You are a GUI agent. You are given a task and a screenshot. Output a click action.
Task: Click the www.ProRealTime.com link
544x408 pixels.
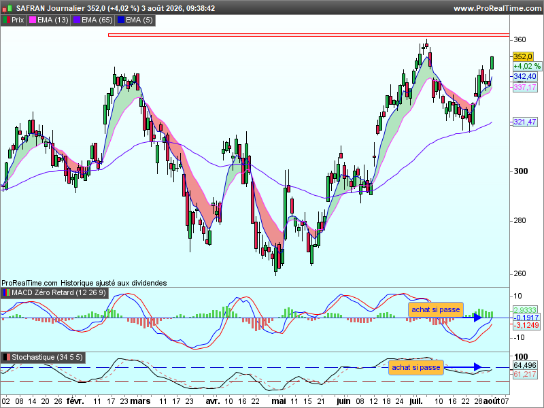click(498, 8)
